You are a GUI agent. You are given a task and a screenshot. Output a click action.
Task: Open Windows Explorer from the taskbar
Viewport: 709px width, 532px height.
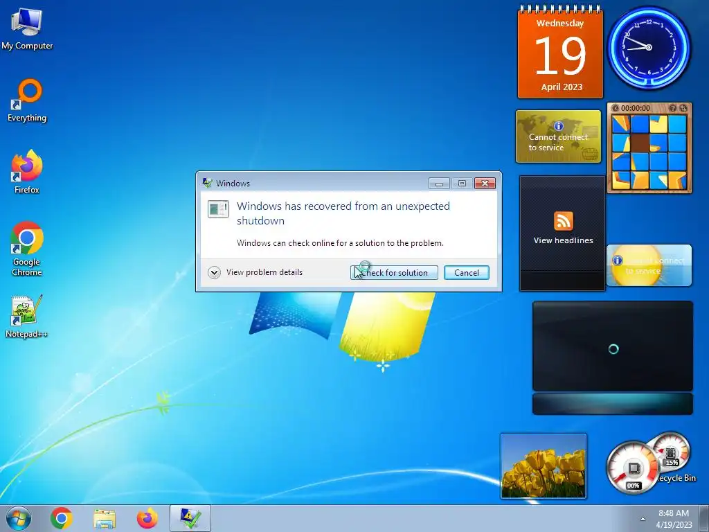point(105,518)
